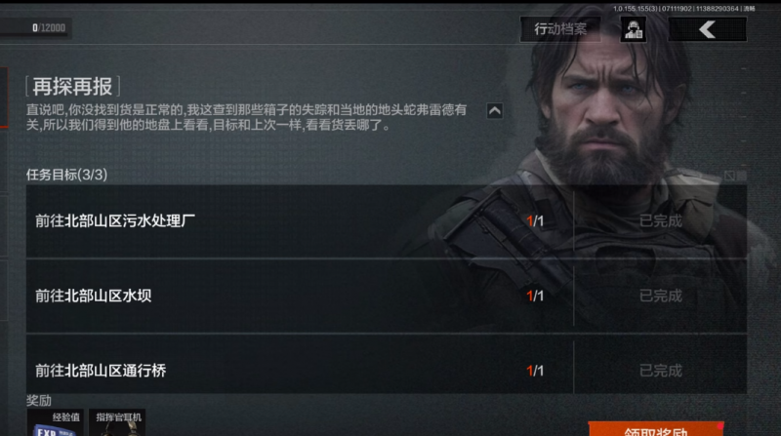781x436 pixels.
Task: Claim rewards with the orange 领取奖励 button
Action: 656,429
